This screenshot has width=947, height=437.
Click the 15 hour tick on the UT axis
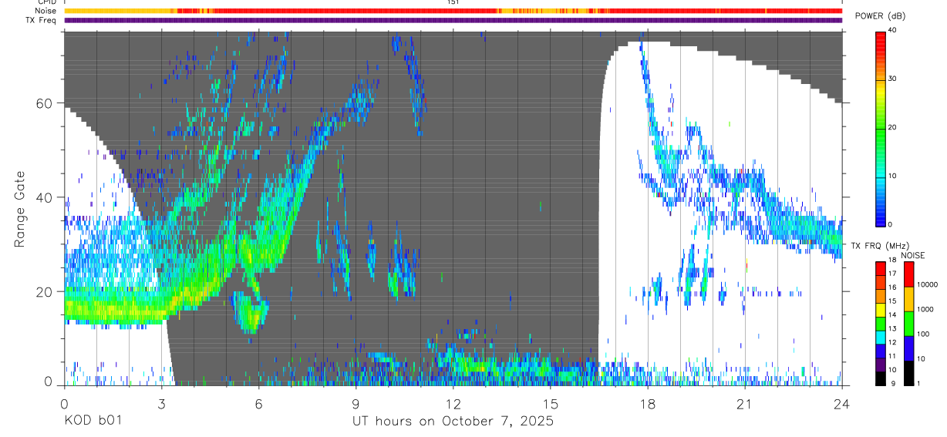pyautogui.click(x=550, y=403)
